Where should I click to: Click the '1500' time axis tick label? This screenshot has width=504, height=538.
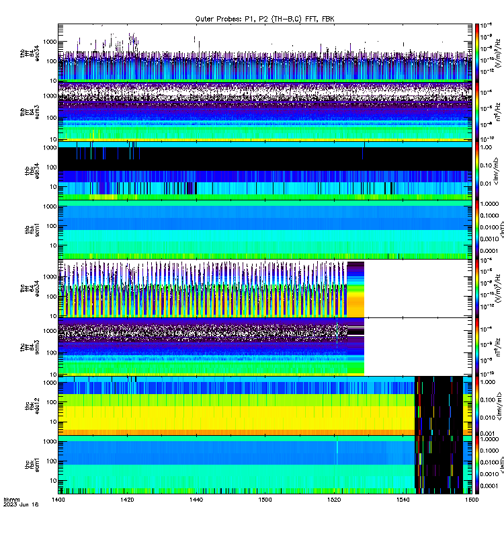(265, 500)
